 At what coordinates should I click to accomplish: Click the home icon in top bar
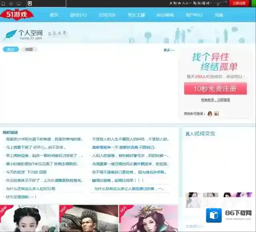coord(3,4)
